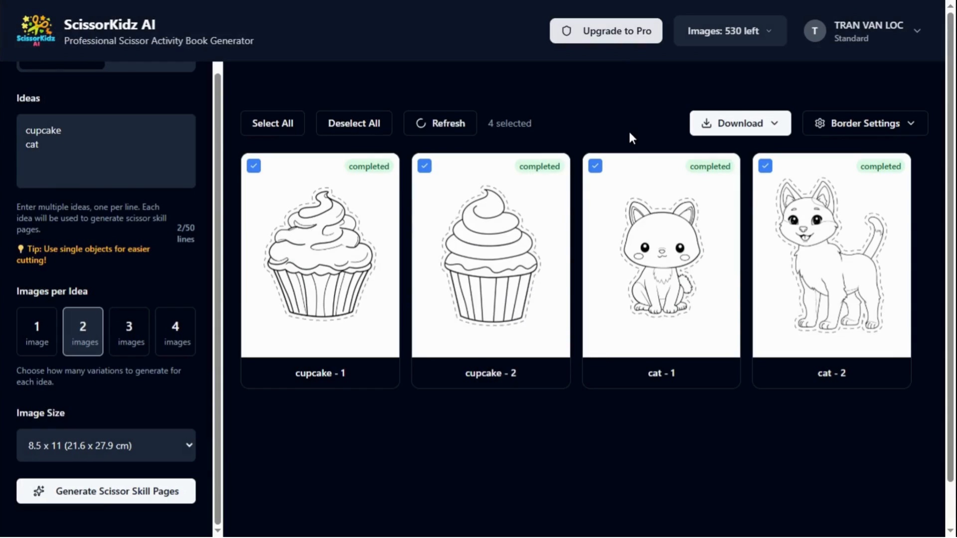957x538 pixels.
Task: Toggle the cat - 2 selection checkbox
Action: pos(766,166)
